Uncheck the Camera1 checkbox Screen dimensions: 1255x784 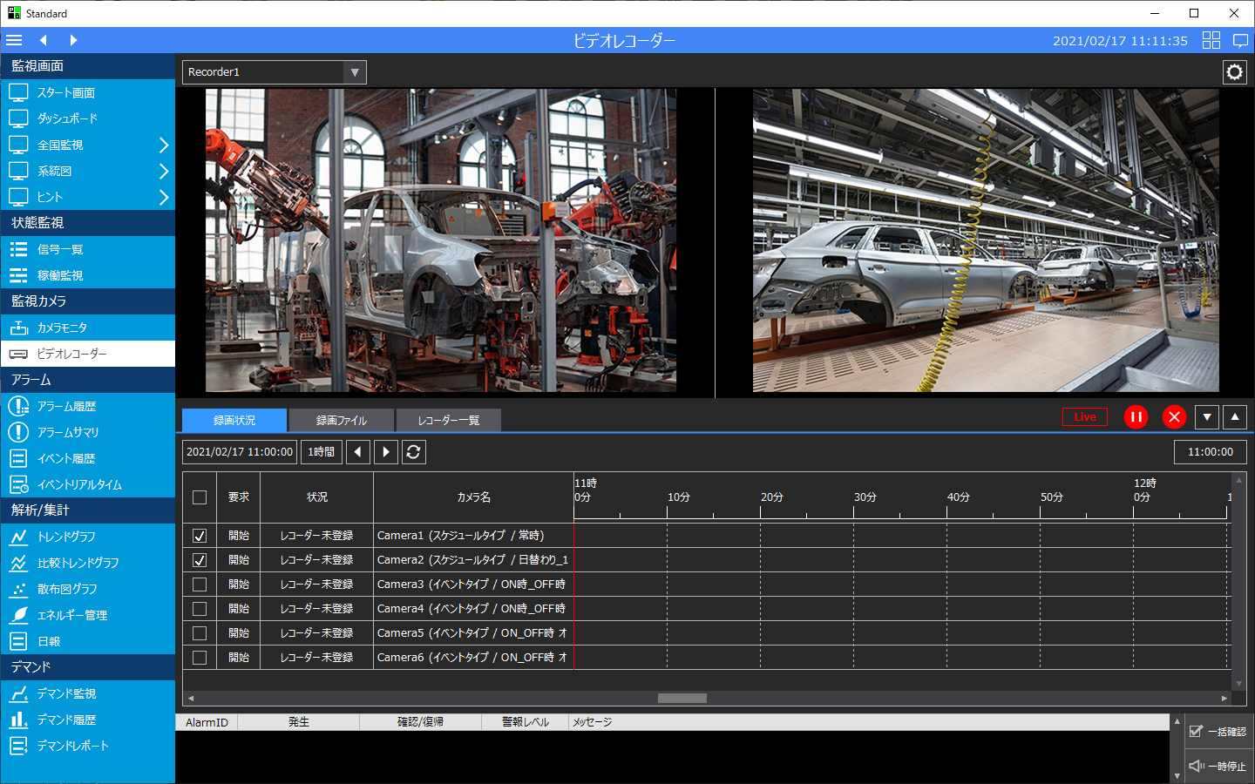click(200, 536)
